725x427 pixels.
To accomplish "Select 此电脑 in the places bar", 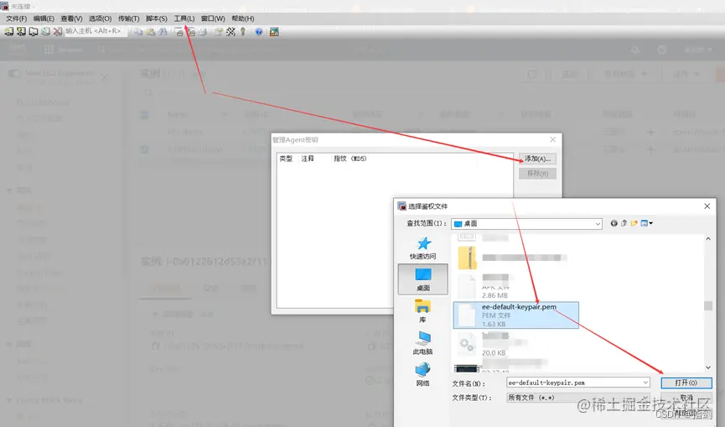I will [x=423, y=343].
